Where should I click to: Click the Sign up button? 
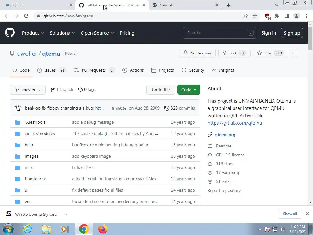coord(292,33)
